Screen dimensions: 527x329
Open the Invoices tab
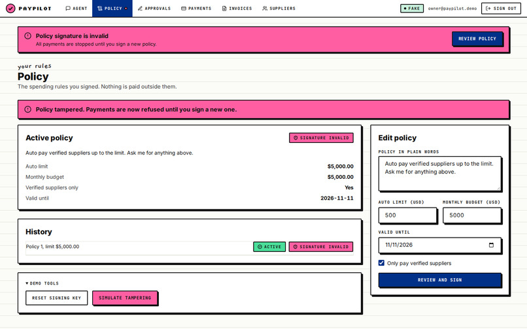[x=237, y=8]
